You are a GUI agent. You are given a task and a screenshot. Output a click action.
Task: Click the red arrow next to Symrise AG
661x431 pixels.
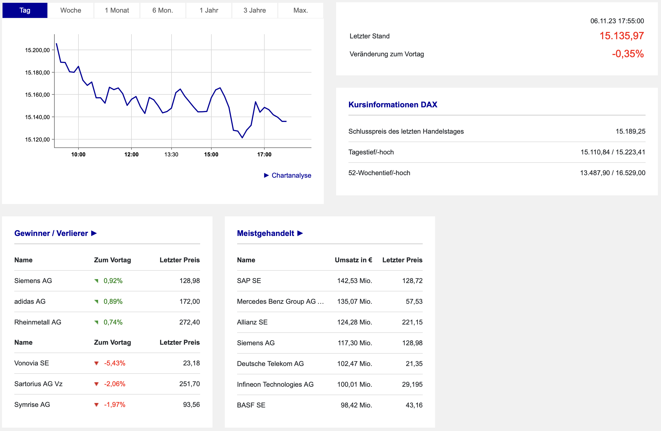[96, 405]
